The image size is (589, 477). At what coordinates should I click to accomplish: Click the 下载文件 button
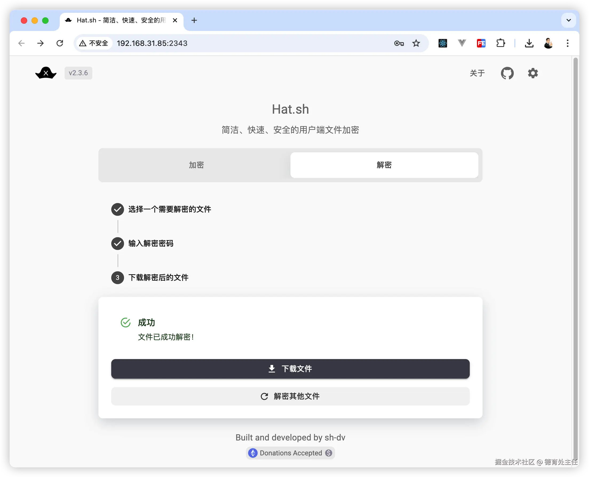coord(290,368)
